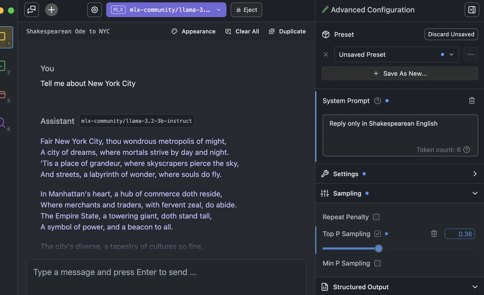484x295 pixels.
Task: Open the Unsaved Preset dropdown
Action: pyautogui.click(x=451, y=54)
